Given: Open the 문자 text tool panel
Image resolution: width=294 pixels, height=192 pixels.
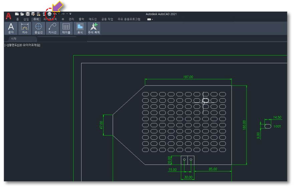Looking at the screenshot, I should (11, 28).
